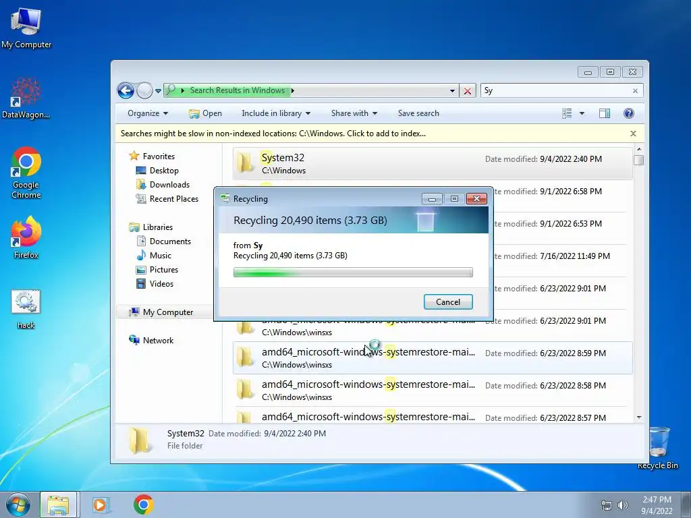Click the Windows Start orb
Image resolution: width=691 pixels, height=518 pixels.
coord(18,505)
